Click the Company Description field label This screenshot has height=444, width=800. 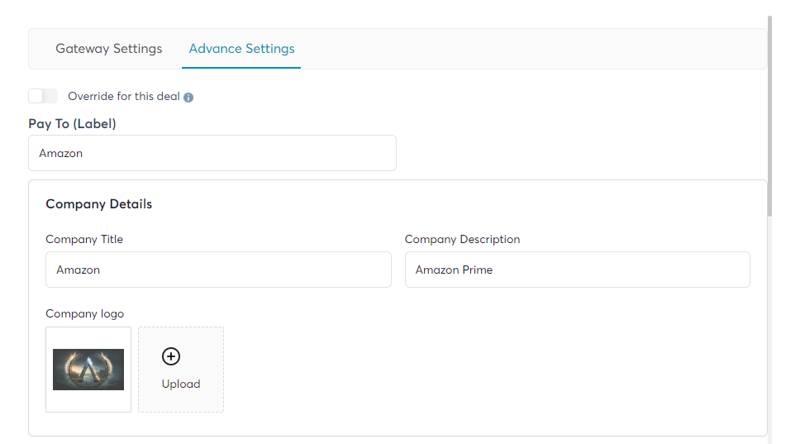462,239
